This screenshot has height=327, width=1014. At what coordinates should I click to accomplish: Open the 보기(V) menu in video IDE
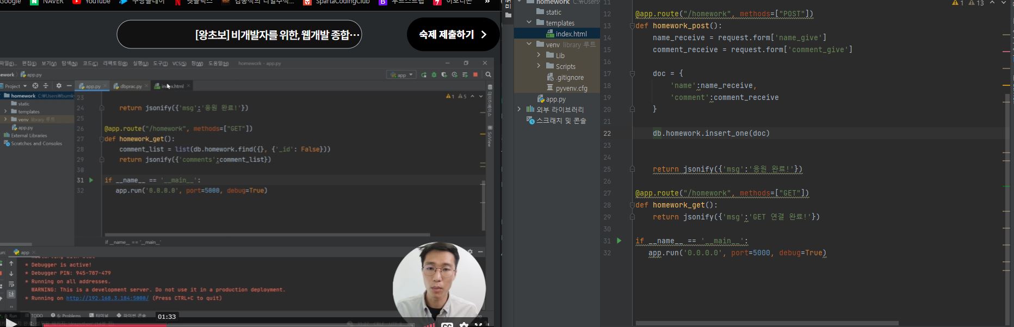tap(49, 64)
